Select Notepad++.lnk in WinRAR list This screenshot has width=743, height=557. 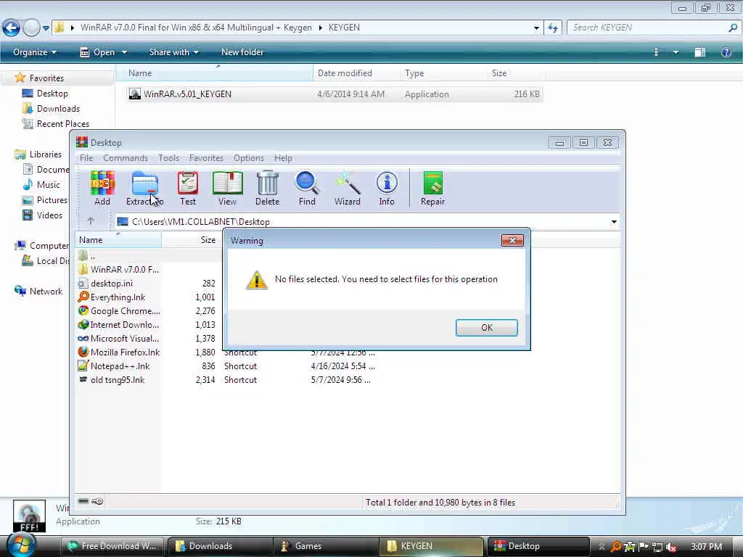[114, 366]
